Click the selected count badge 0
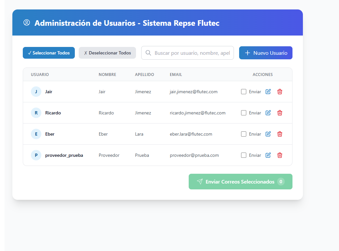The image size is (339, 251). point(281,182)
